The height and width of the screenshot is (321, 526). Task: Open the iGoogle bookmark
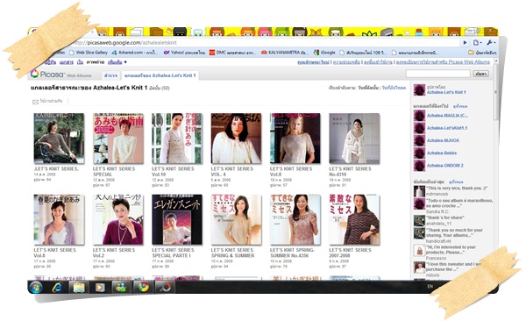(324, 53)
